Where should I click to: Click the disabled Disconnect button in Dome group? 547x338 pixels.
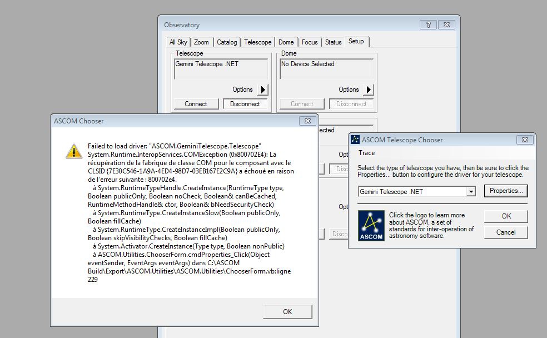[351, 104]
